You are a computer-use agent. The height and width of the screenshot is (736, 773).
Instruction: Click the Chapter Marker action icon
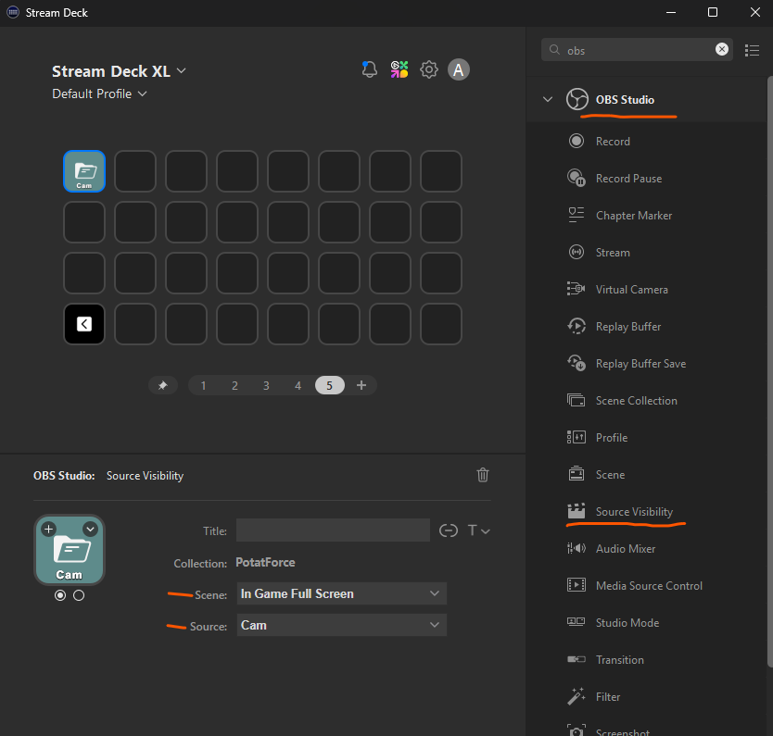pyautogui.click(x=577, y=215)
